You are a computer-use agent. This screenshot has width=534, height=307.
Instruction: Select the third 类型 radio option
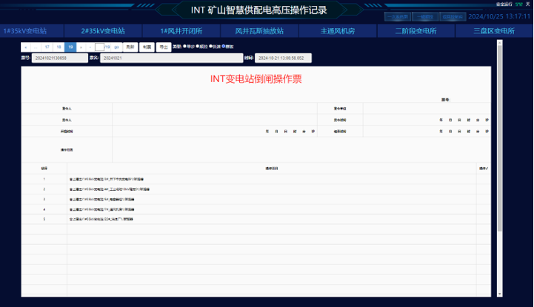point(210,46)
